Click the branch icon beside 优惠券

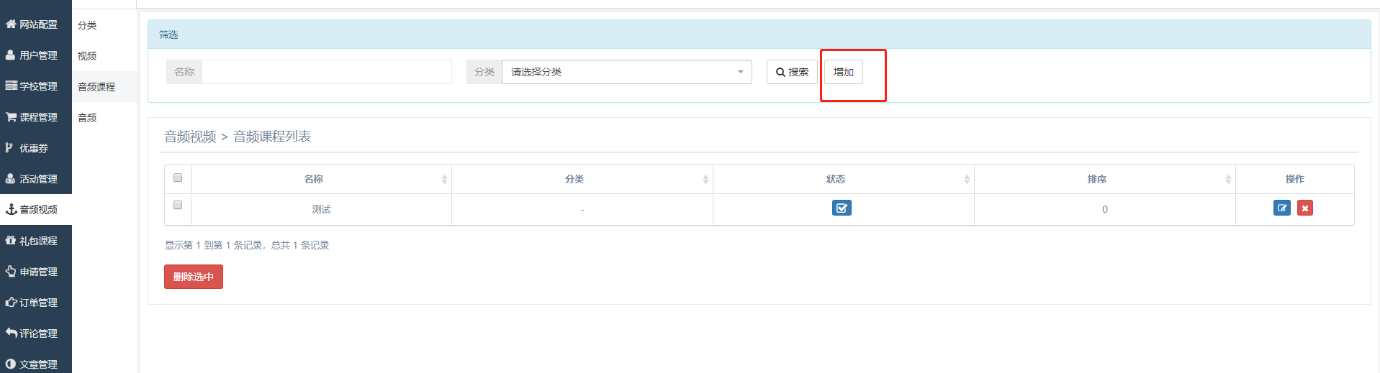[9, 147]
